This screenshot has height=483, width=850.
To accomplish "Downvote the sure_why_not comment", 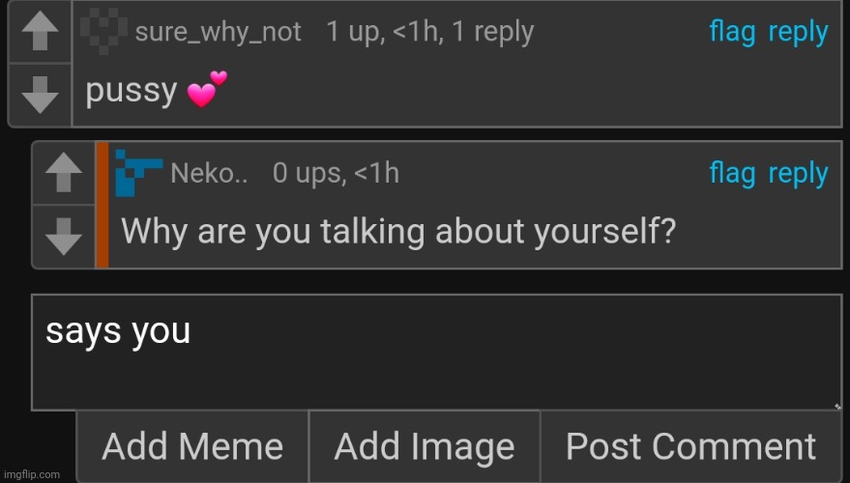I will point(39,94).
